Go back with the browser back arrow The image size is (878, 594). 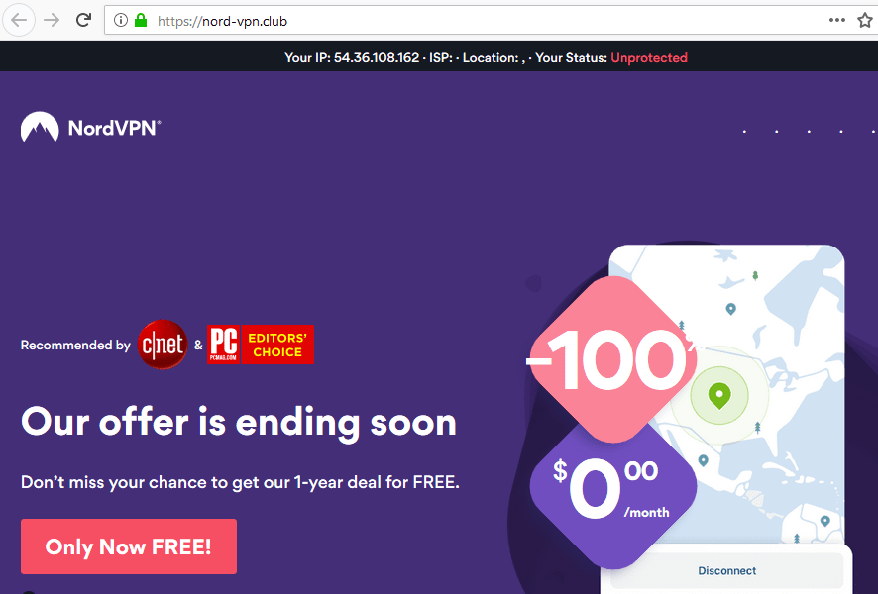pyautogui.click(x=19, y=21)
